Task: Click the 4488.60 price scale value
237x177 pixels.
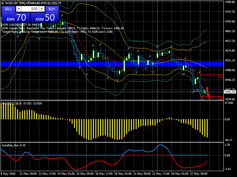Action: (x=230, y=70)
